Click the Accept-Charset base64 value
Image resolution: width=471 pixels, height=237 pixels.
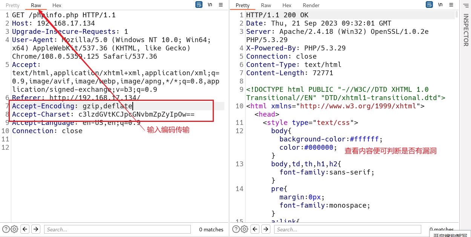point(137,114)
